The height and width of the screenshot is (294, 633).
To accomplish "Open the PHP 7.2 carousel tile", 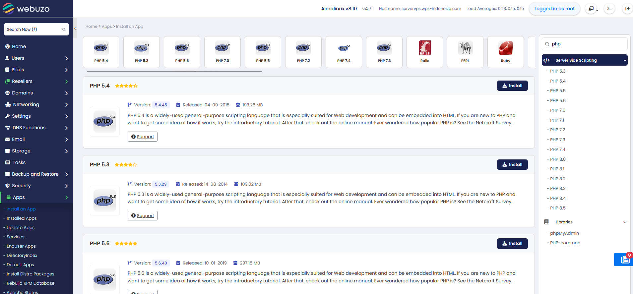I will [x=303, y=52].
